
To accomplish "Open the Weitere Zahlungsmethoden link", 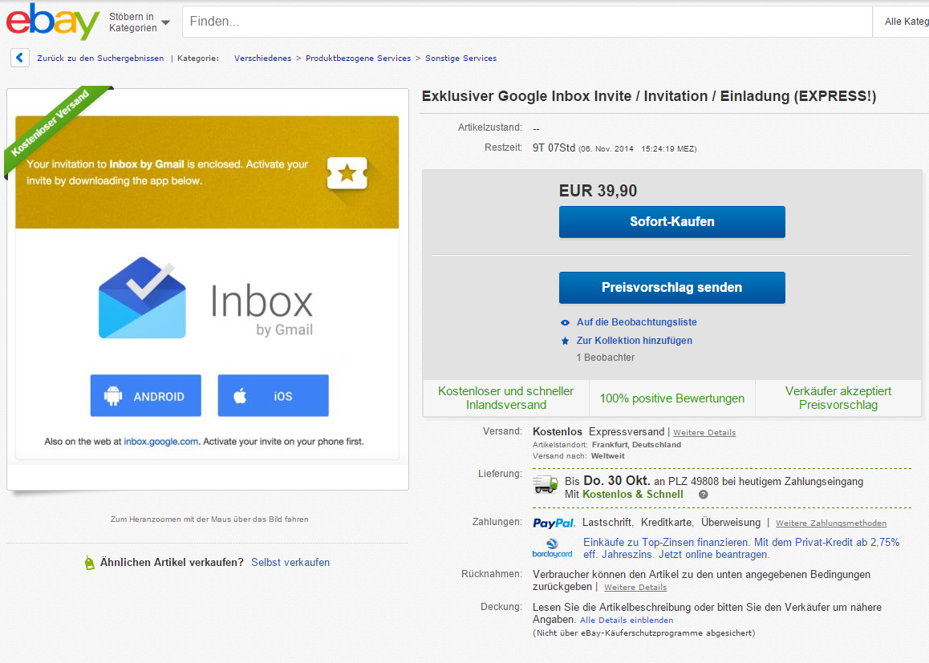I will pyautogui.click(x=831, y=524).
